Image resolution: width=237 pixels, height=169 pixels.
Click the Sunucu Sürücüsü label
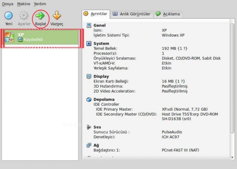(x=112, y=132)
